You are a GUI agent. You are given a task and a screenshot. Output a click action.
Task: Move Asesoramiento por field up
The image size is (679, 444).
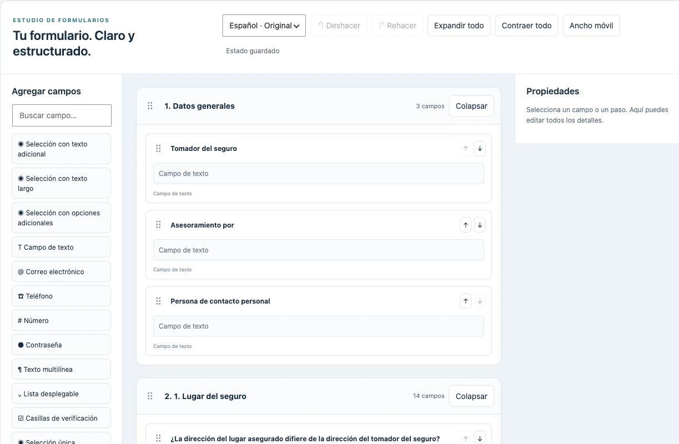pos(466,225)
